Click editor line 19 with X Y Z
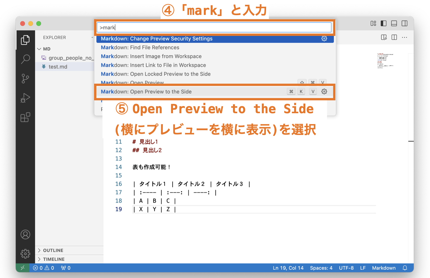 pyautogui.click(x=154, y=209)
